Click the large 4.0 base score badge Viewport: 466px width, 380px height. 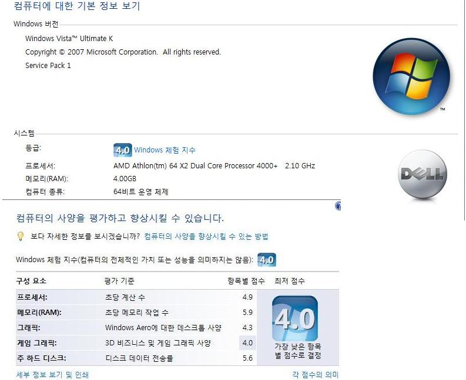(295, 318)
